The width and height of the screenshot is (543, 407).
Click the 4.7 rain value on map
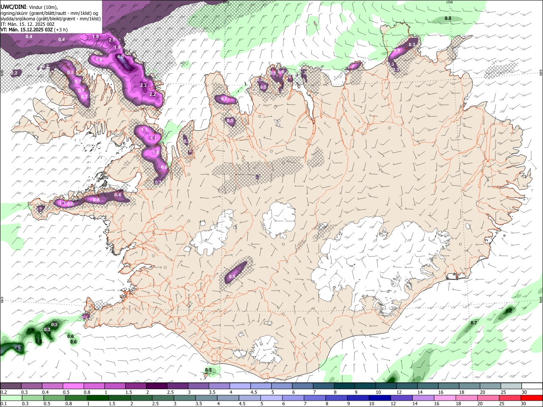[x=19, y=348]
